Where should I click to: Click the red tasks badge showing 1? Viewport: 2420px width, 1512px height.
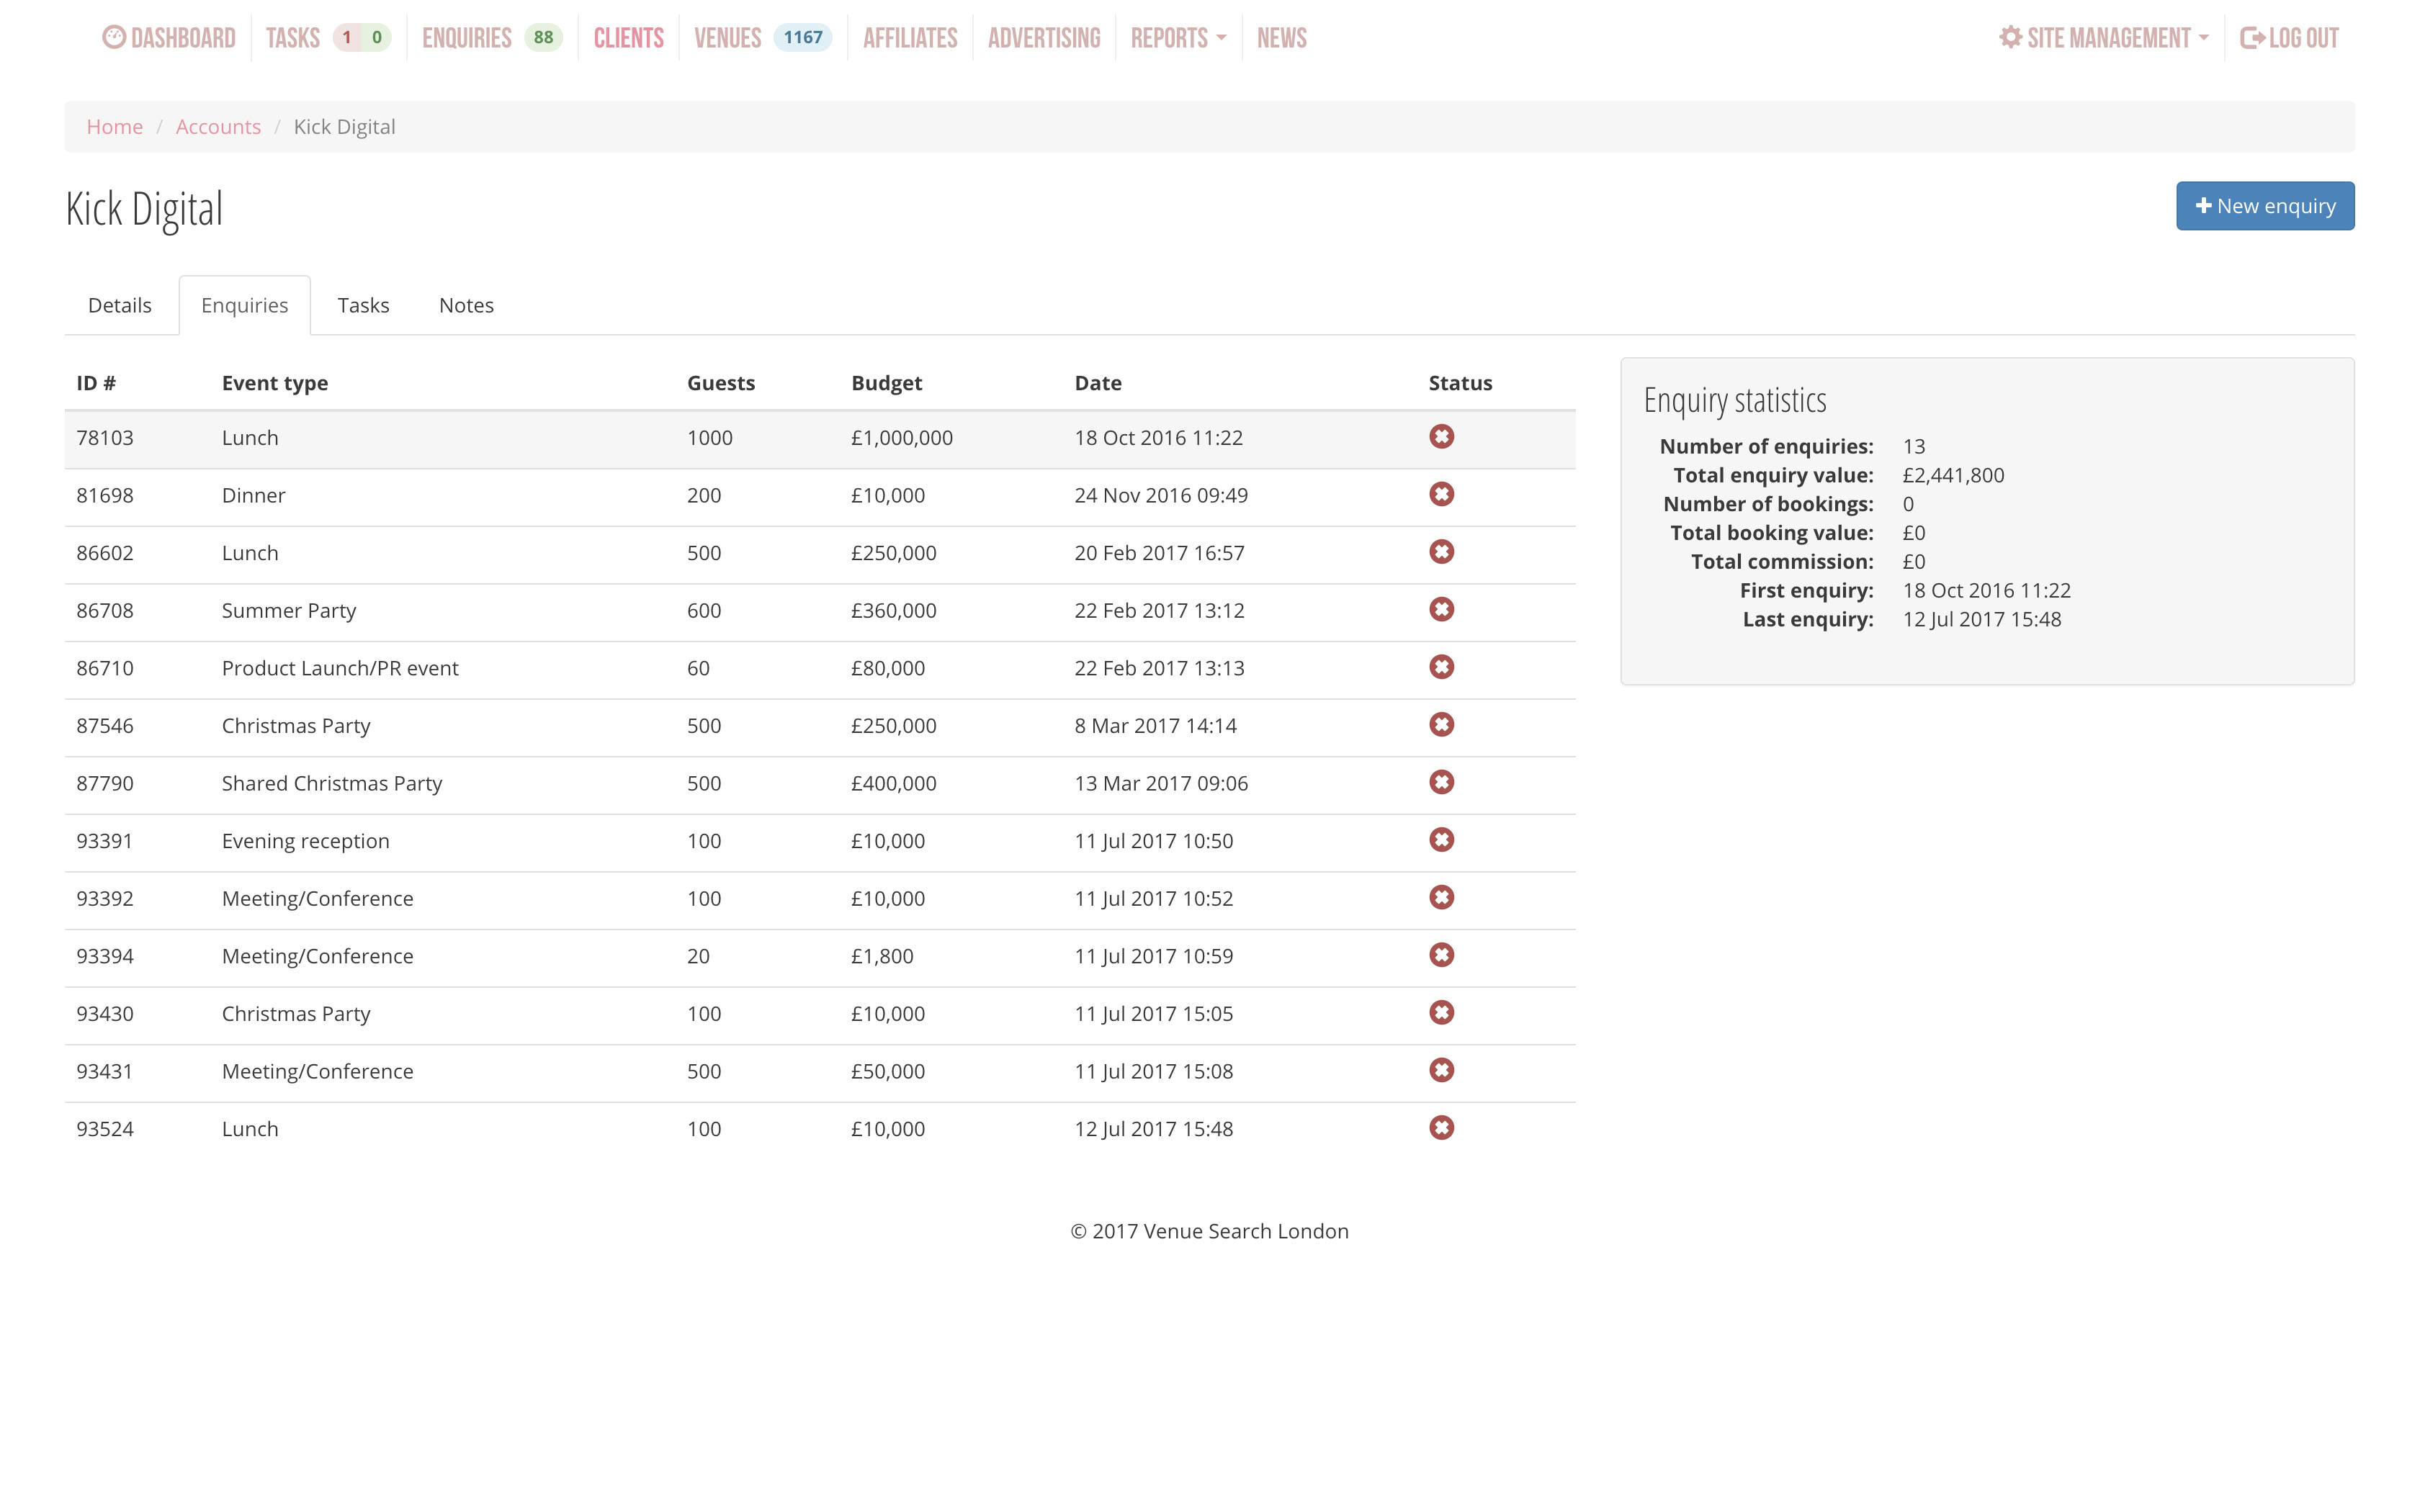347,38
